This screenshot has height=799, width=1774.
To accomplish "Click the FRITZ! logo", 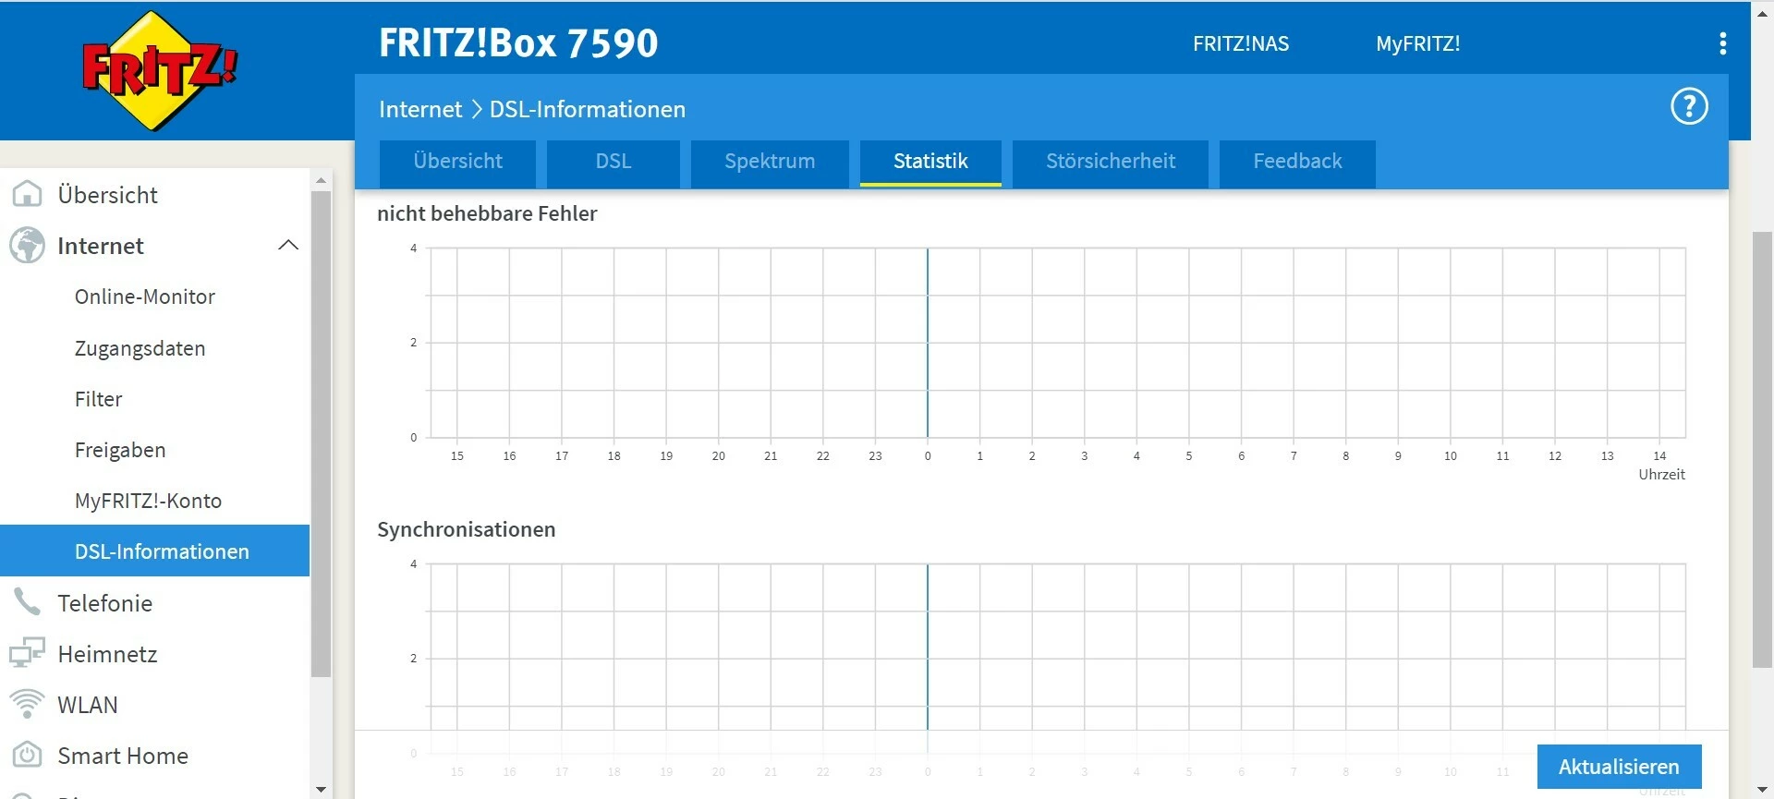I will tap(159, 70).
